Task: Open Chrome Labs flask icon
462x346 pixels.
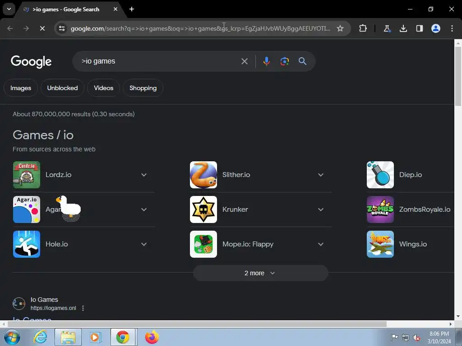Action: click(387, 28)
